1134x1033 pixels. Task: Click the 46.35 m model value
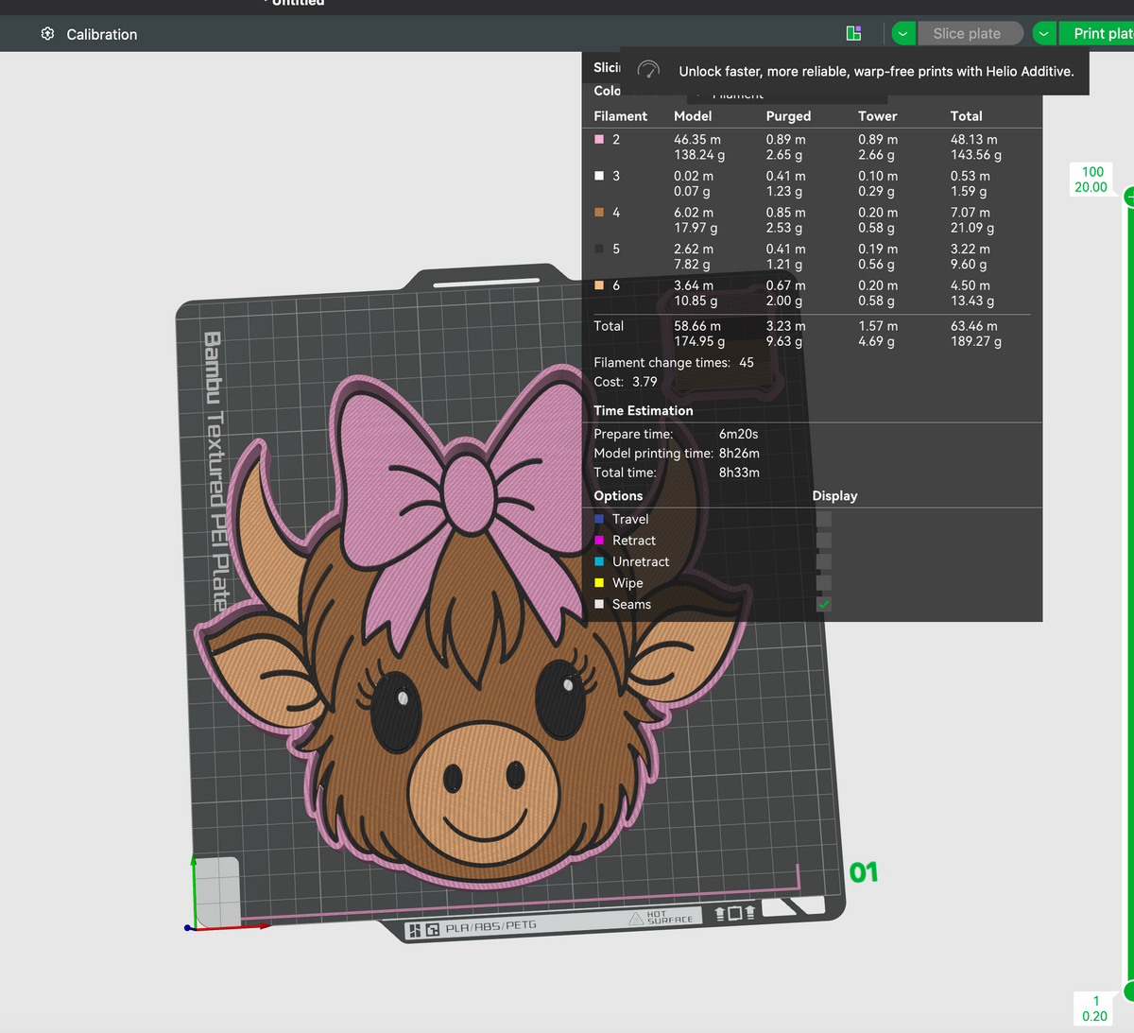(x=697, y=139)
